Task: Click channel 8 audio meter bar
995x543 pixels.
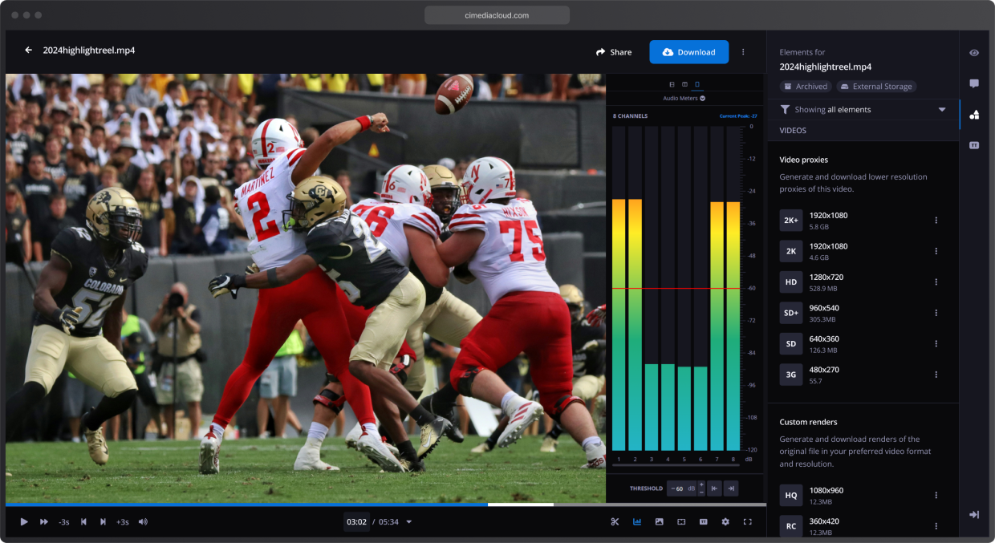Action: pos(733,325)
